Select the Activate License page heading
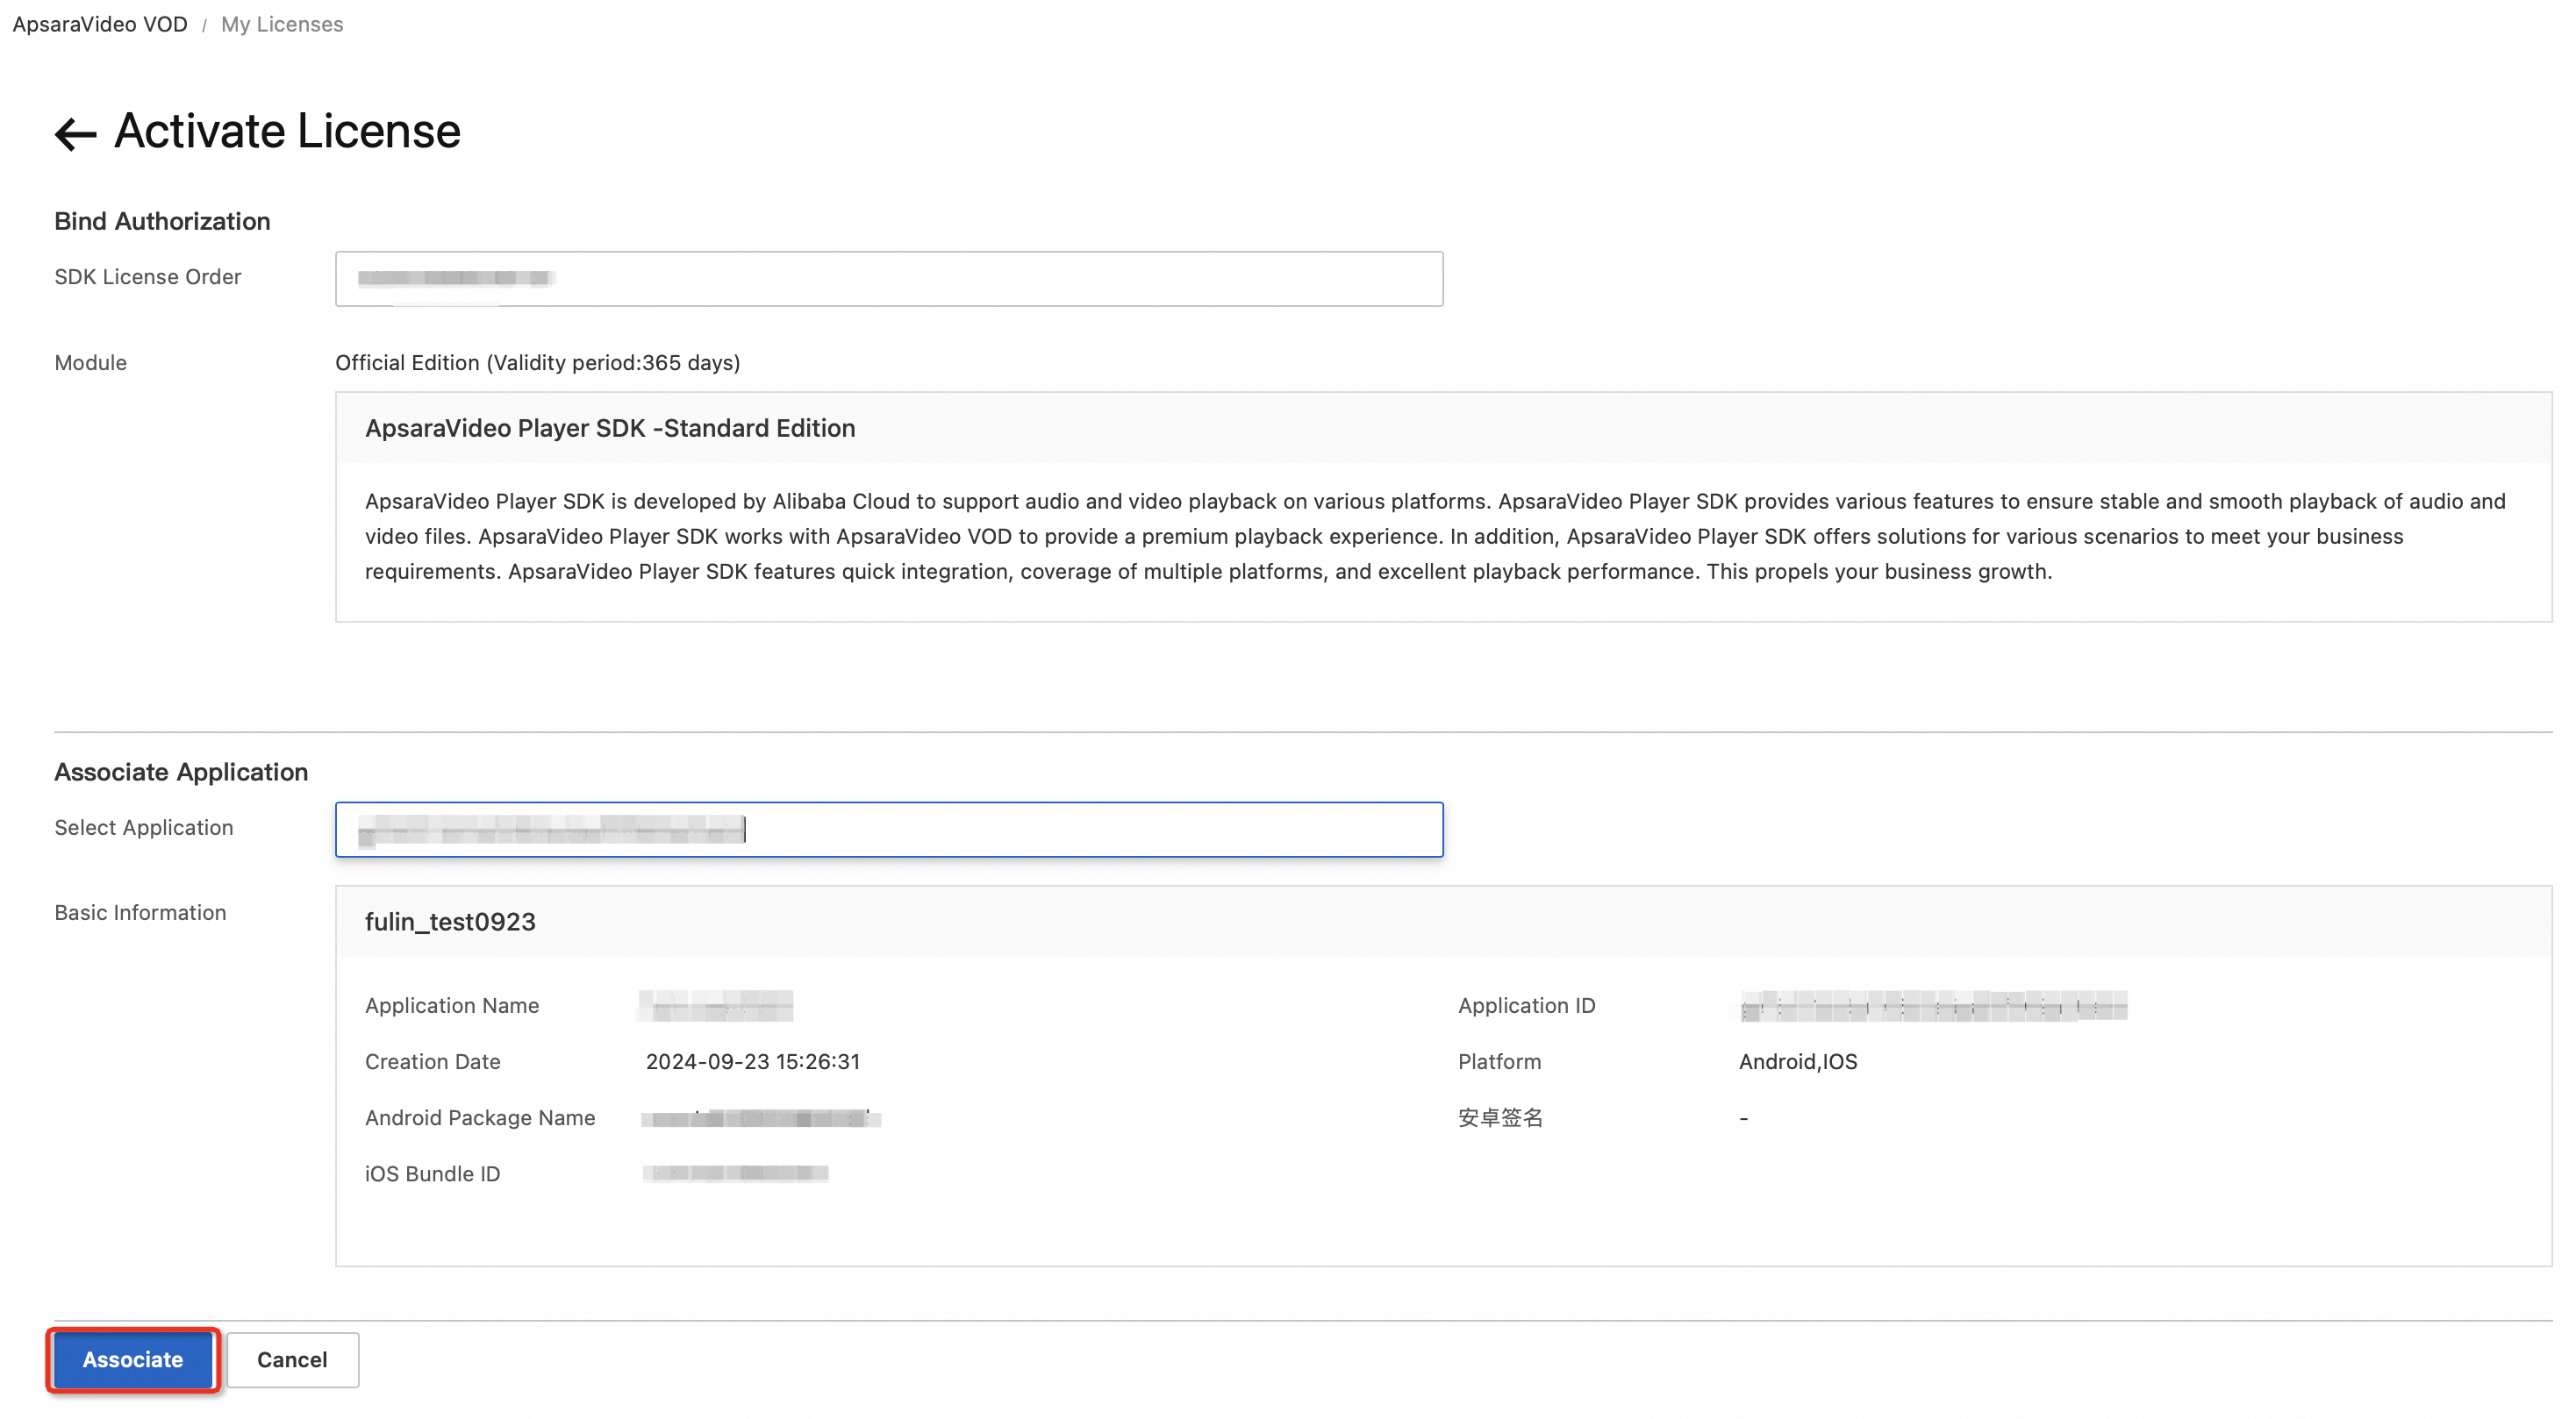The height and width of the screenshot is (1419, 2576). point(287,132)
